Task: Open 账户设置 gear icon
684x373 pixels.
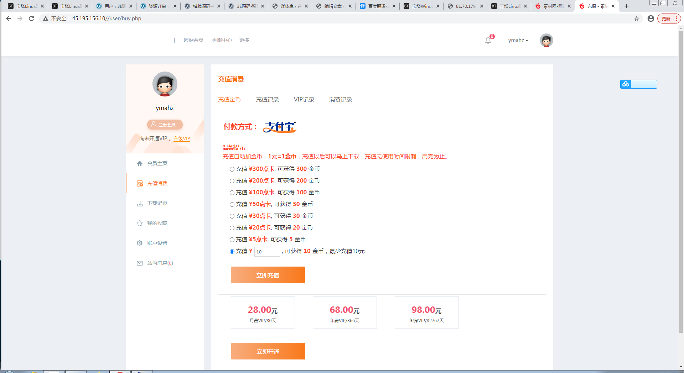Action: pos(140,243)
